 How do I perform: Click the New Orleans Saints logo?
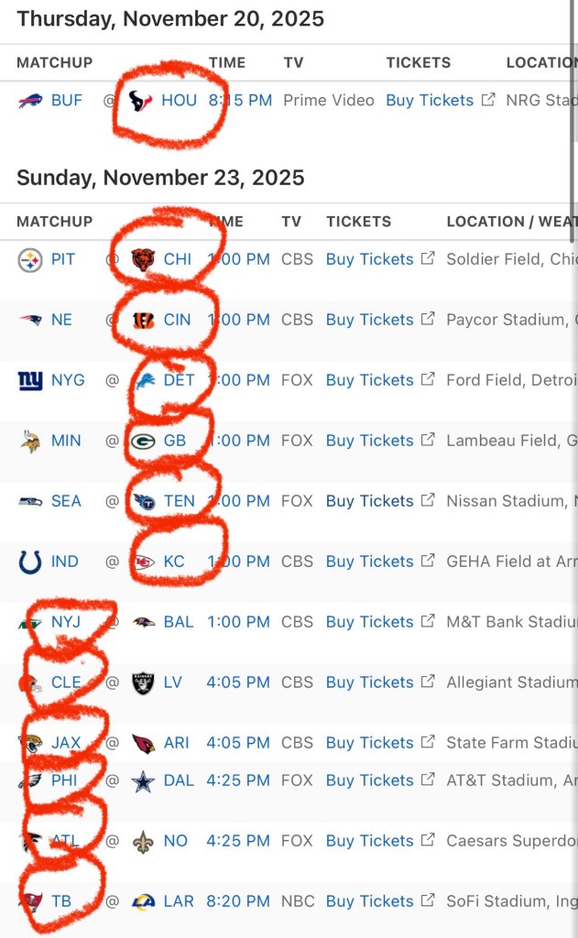point(143,842)
